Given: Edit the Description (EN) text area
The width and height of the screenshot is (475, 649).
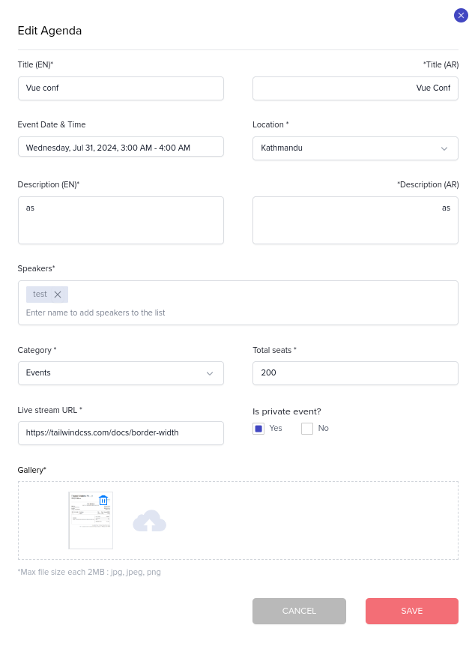Looking at the screenshot, I should click(121, 220).
